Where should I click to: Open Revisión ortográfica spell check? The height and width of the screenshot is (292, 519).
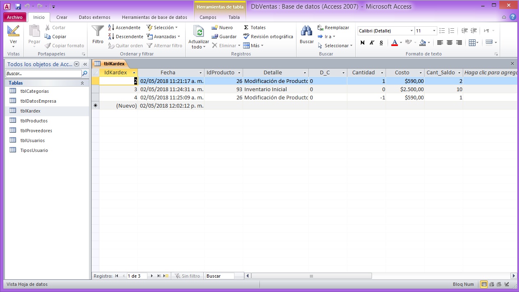coord(268,37)
